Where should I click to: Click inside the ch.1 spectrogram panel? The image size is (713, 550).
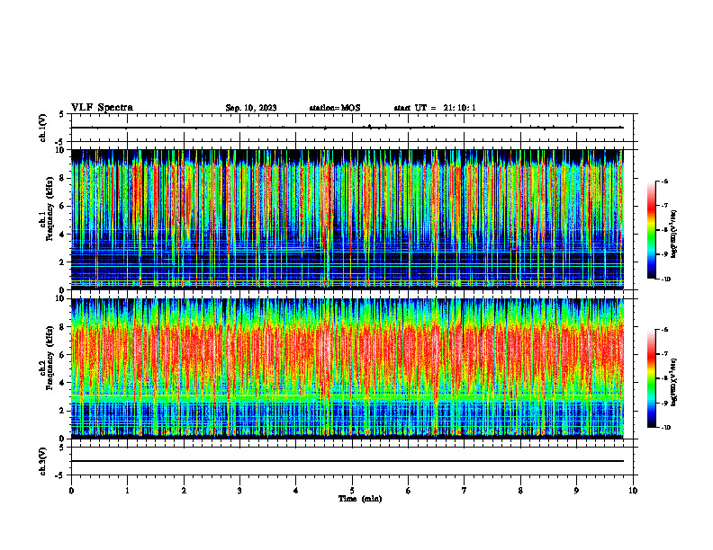[347, 219]
